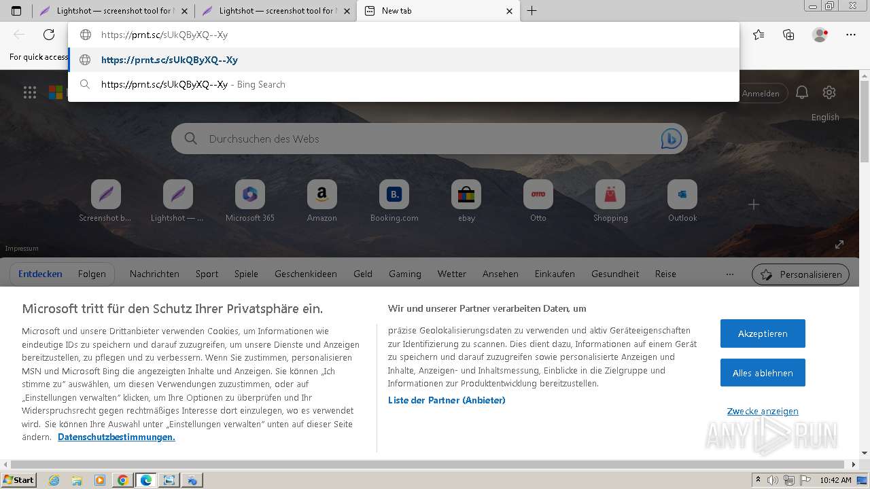Screen dimensions: 870x489
Task: Switch to second Lightshot tab
Action: (x=275, y=11)
